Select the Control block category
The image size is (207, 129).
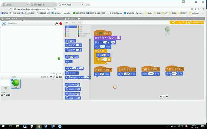tap(84, 29)
